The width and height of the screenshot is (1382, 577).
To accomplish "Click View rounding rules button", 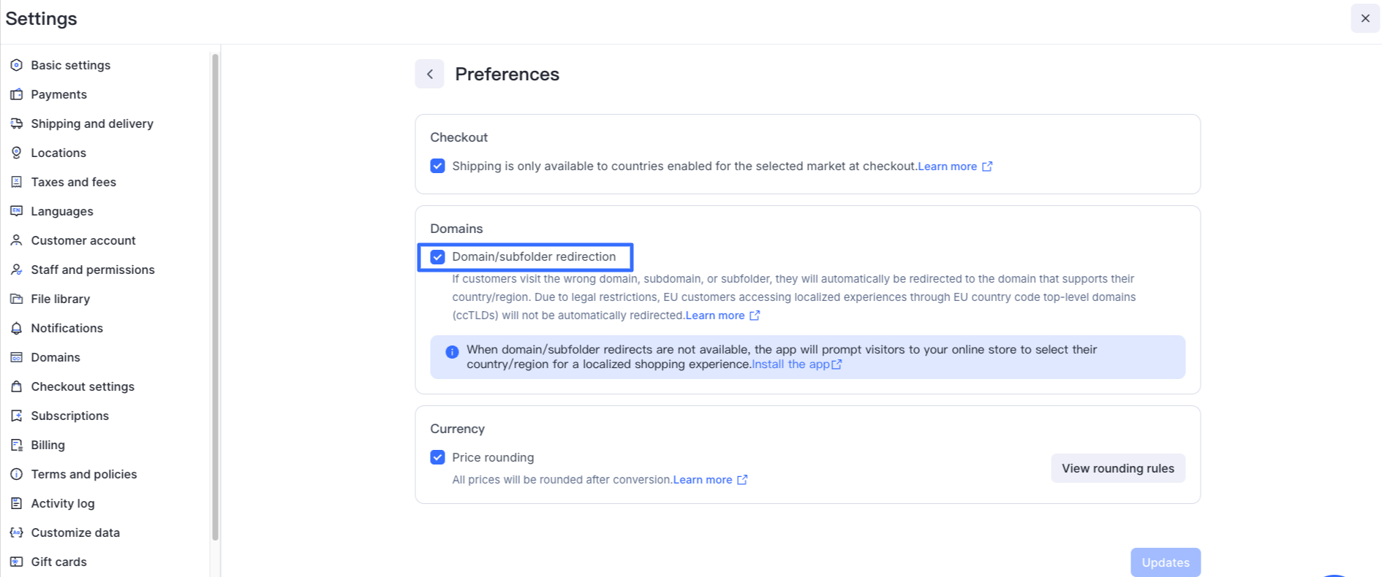I will point(1117,468).
